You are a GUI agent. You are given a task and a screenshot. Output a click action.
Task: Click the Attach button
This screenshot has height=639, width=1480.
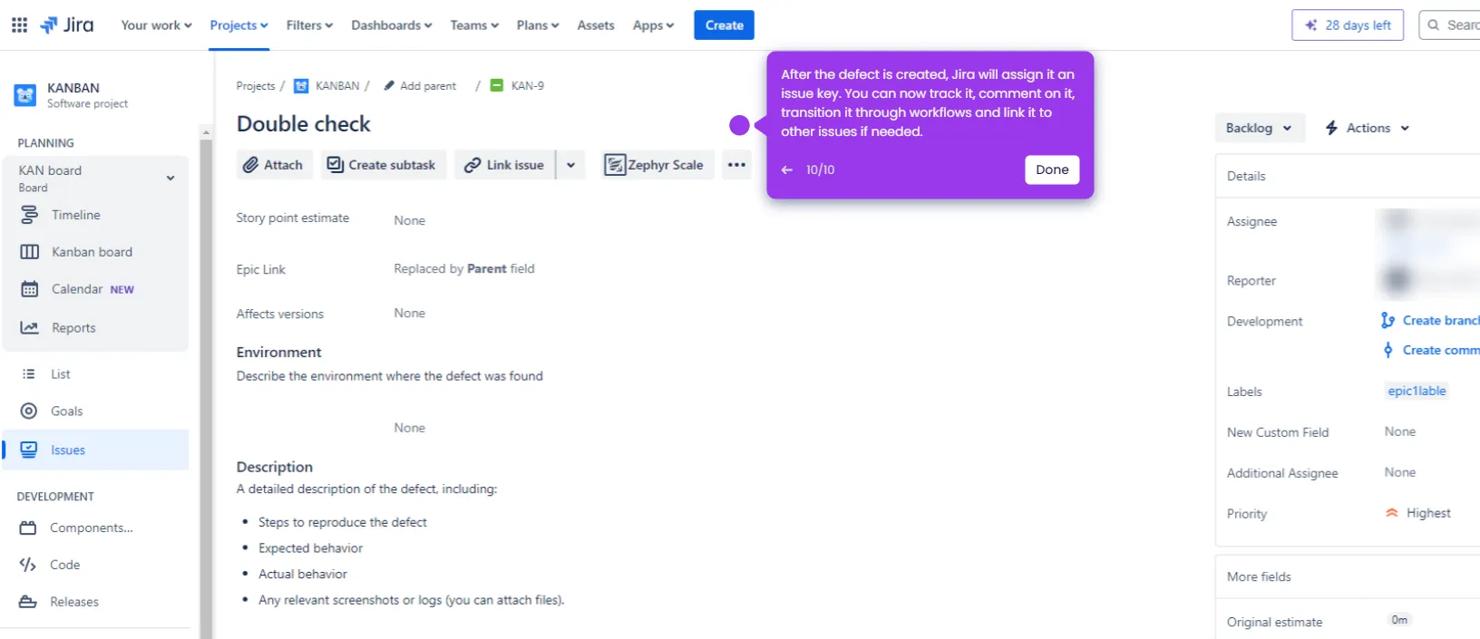(273, 165)
